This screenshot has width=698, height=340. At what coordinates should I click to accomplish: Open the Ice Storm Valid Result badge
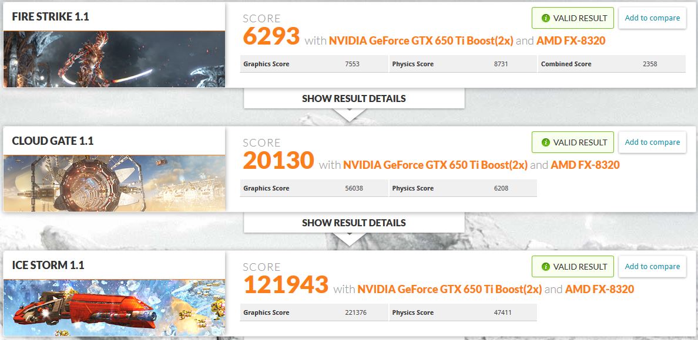pos(573,267)
